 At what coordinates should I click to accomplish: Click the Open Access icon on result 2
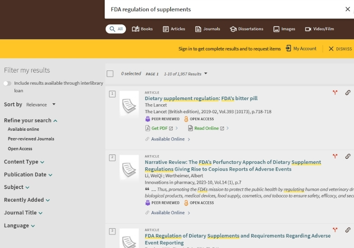tap(186, 202)
